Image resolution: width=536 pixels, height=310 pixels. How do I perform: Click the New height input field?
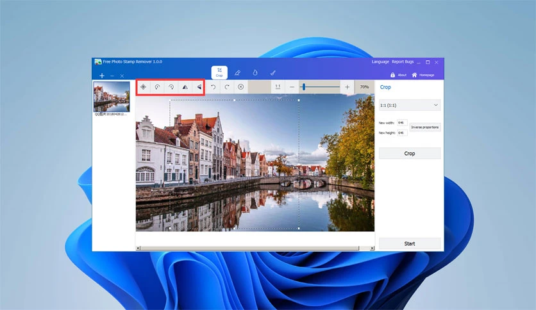click(401, 133)
